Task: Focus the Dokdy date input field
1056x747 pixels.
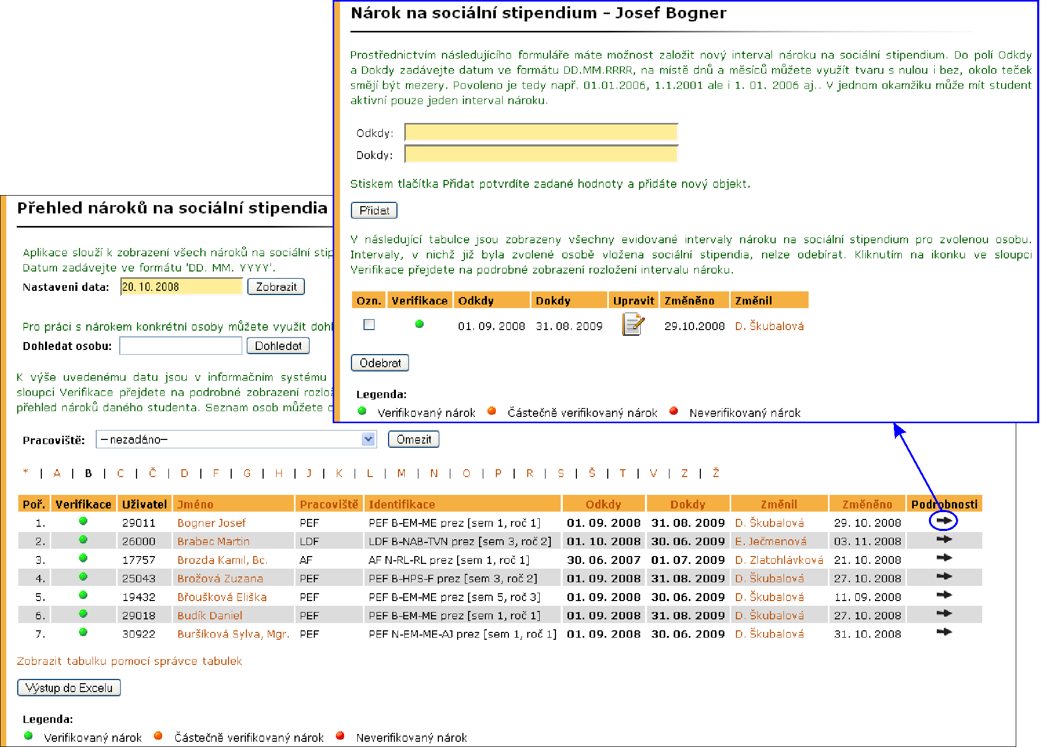Action: (541, 154)
